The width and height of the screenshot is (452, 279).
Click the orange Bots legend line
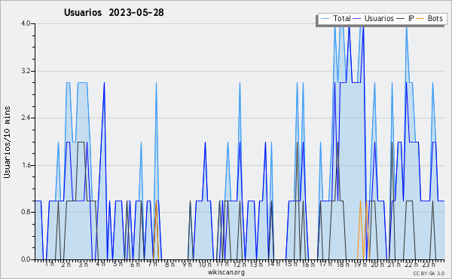[x=420, y=19]
